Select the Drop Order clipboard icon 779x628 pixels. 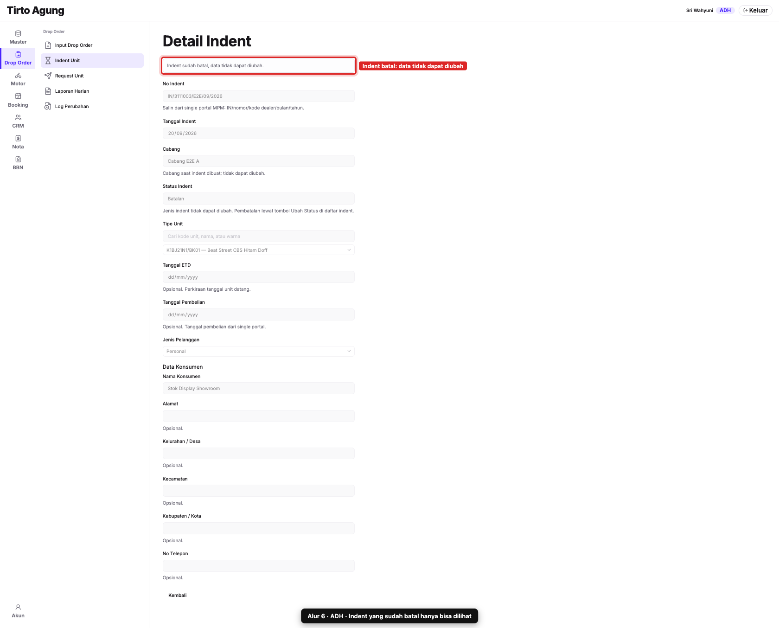[x=18, y=54]
